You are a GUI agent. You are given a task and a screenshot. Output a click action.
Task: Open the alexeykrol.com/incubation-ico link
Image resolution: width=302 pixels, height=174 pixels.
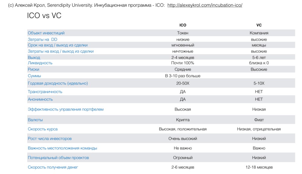[204, 5]
